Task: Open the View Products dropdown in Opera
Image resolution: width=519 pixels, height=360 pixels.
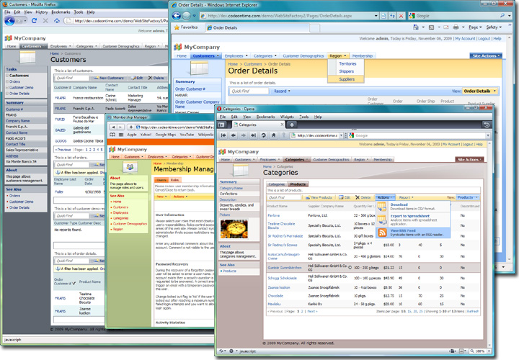Action: pyautogui.click(x=467, y=197)
